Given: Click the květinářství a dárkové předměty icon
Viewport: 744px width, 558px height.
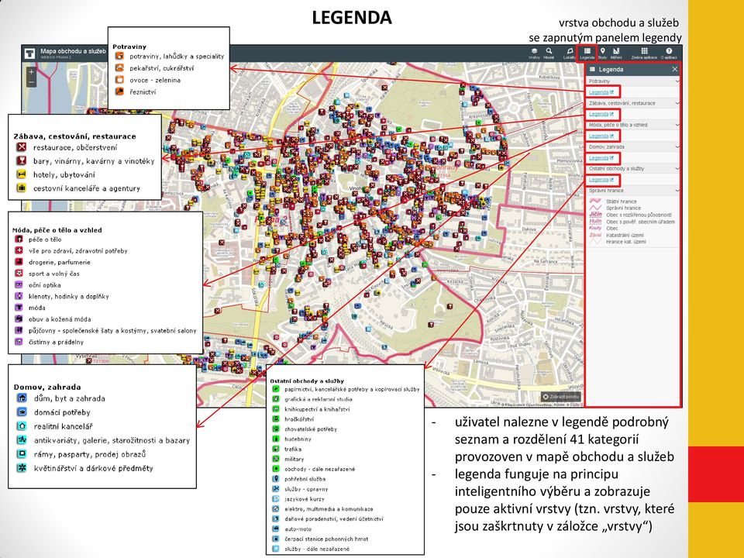Looking at the screenshot, I should point(22,468).
